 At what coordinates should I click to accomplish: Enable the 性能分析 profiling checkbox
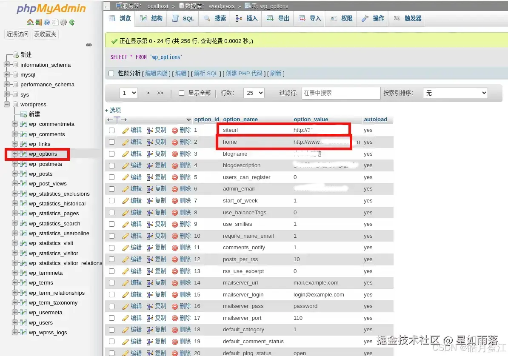(111, 73)
